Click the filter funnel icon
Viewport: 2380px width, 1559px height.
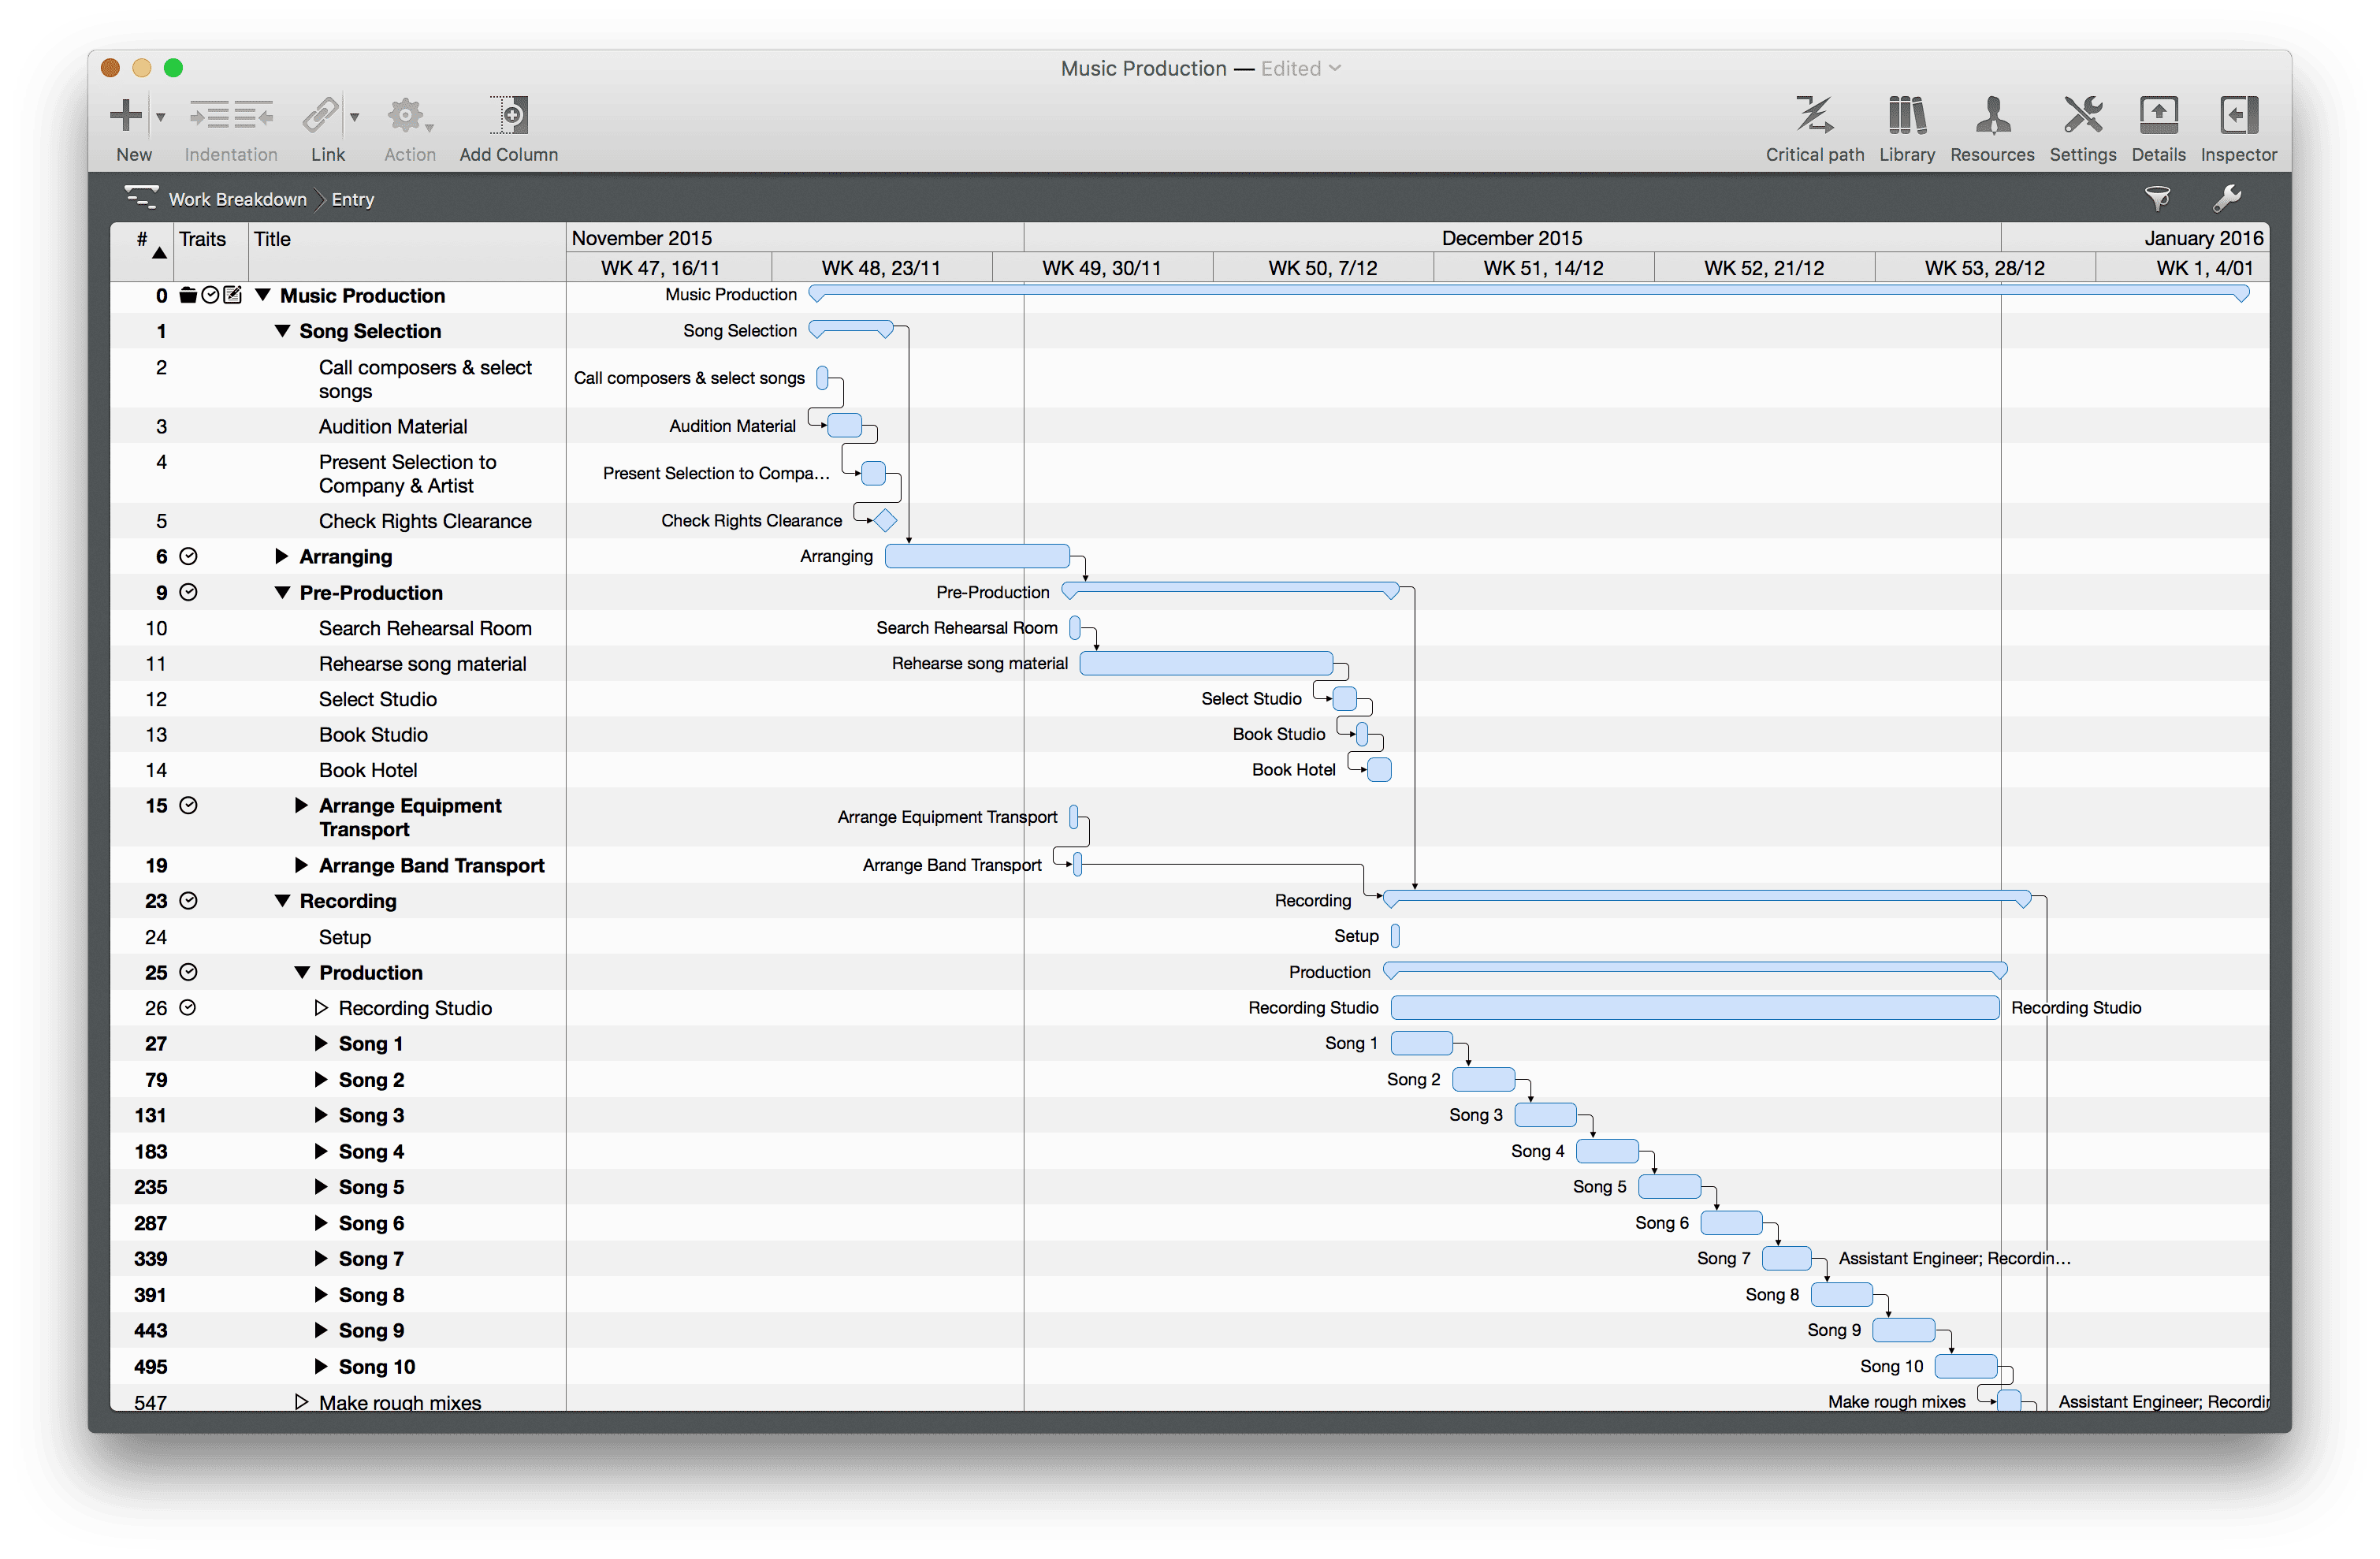tap(2157, 199)
